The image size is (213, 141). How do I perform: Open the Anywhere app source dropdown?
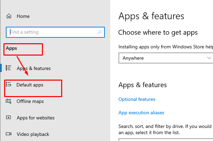[161, 58]
